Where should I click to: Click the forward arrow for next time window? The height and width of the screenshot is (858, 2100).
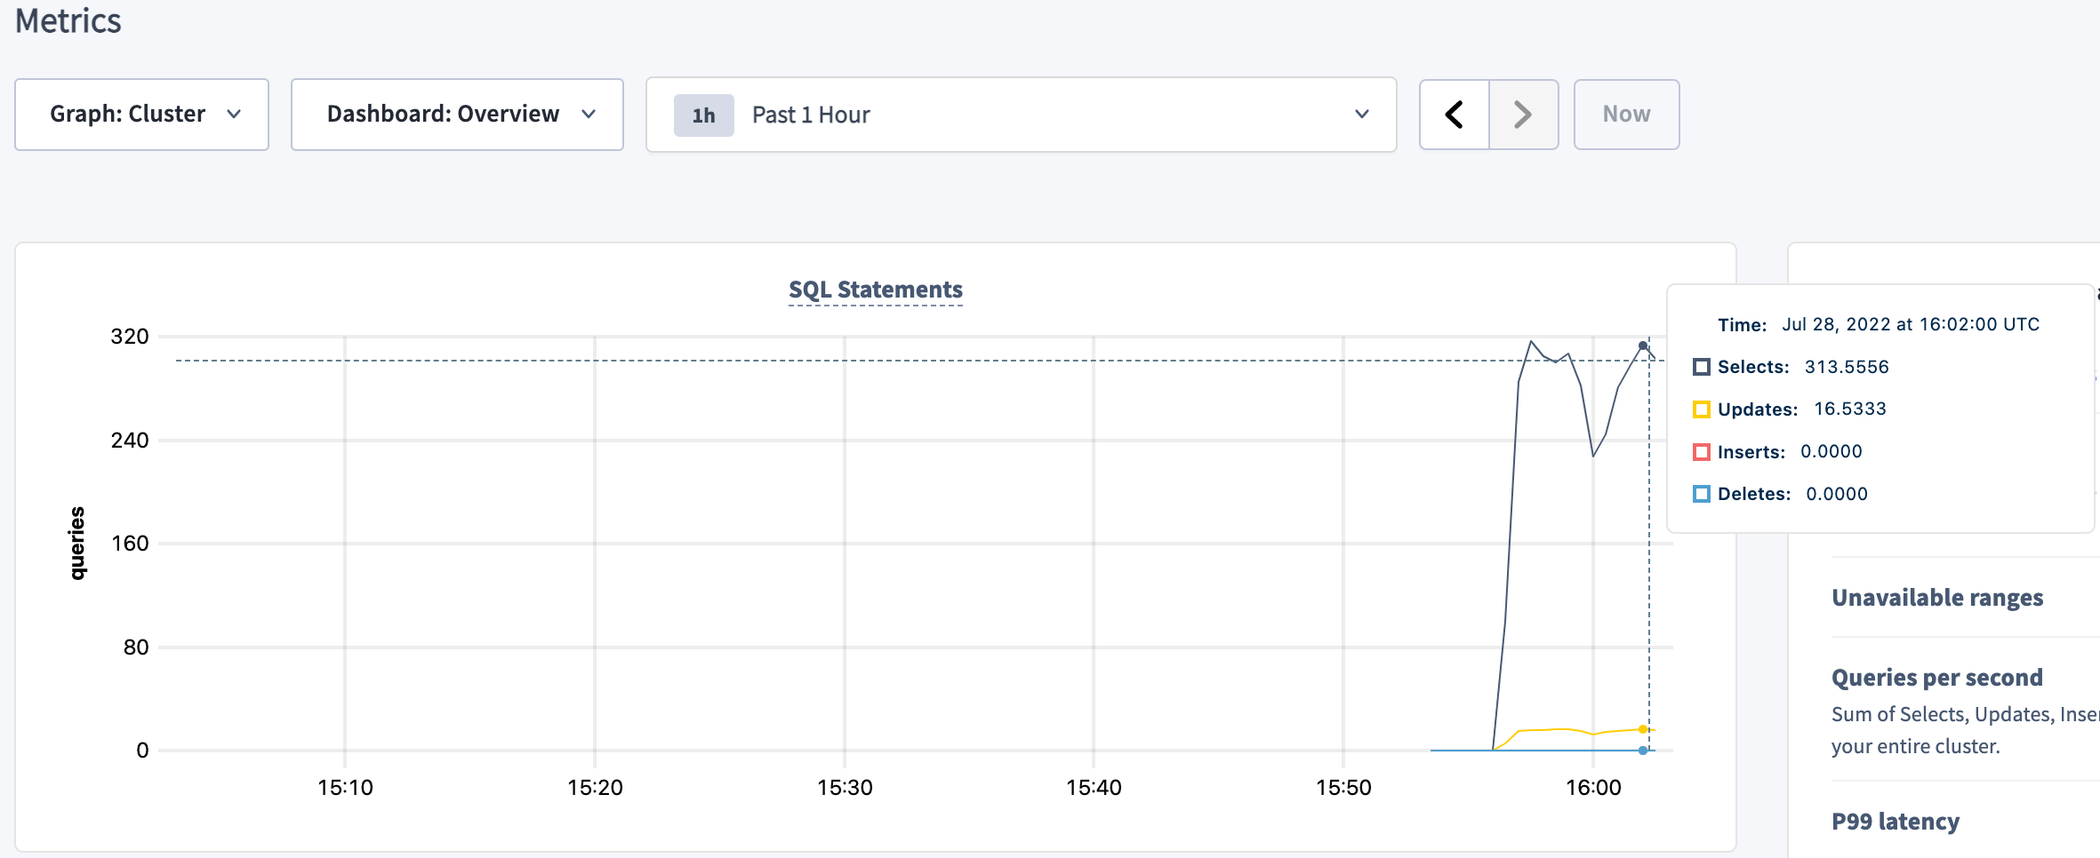pyautogui.click(x=1523, y=114)
